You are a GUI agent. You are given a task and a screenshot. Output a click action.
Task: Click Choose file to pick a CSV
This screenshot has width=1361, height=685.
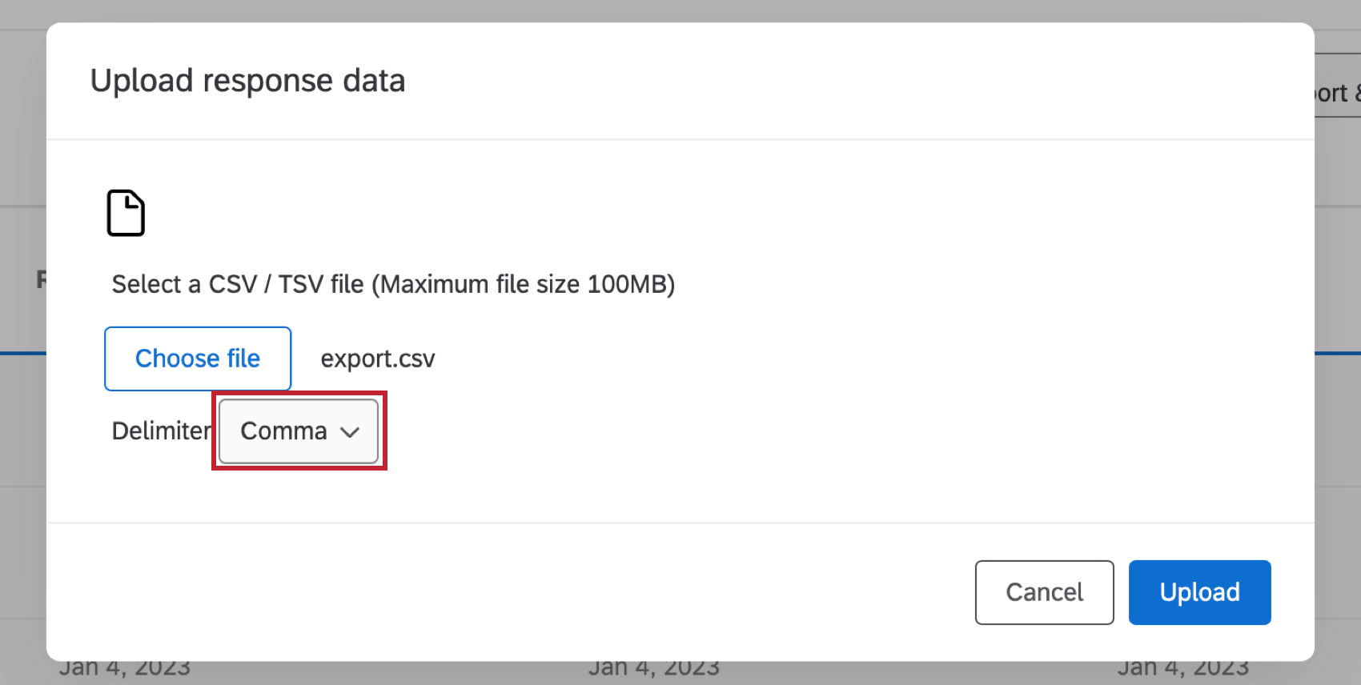pos(197,359)
